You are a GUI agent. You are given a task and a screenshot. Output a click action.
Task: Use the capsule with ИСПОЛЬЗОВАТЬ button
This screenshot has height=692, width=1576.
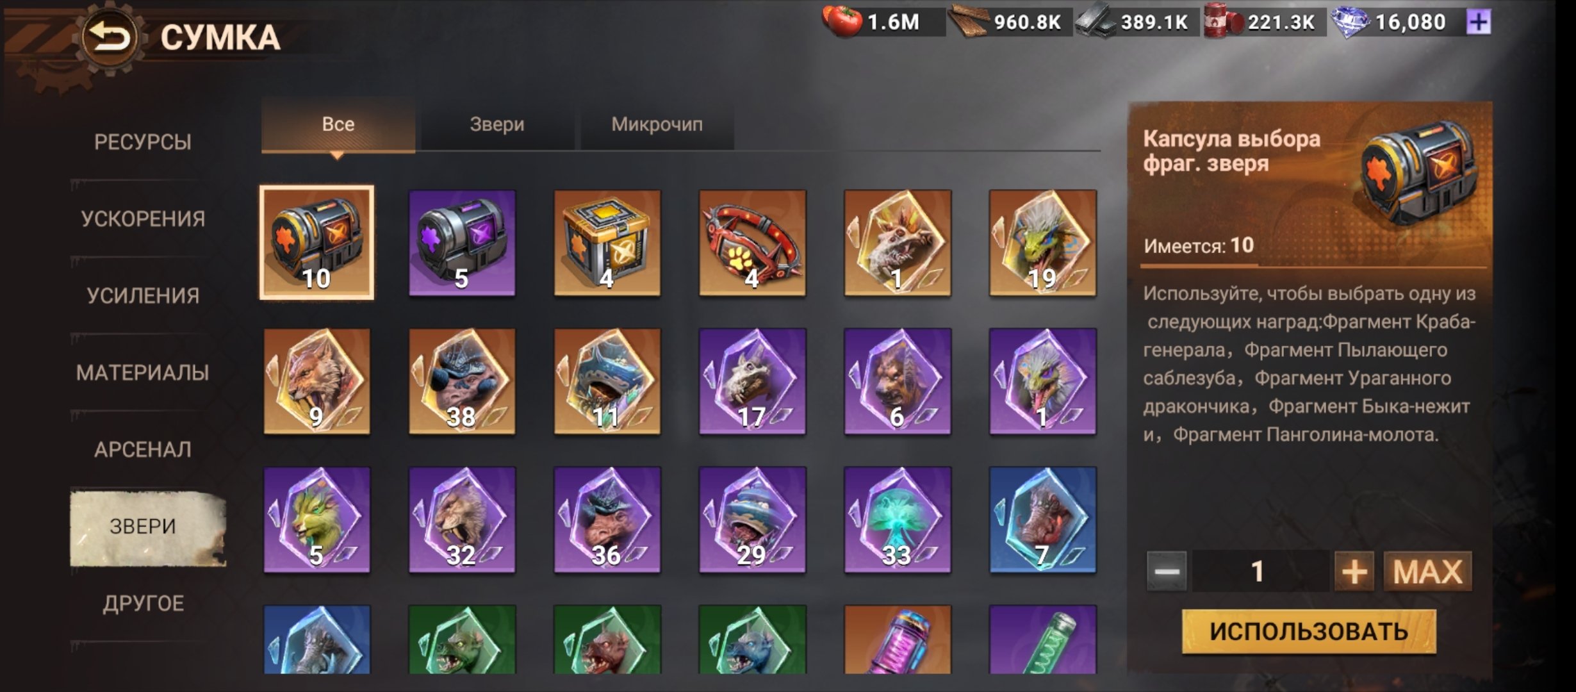pos(1309,632)
